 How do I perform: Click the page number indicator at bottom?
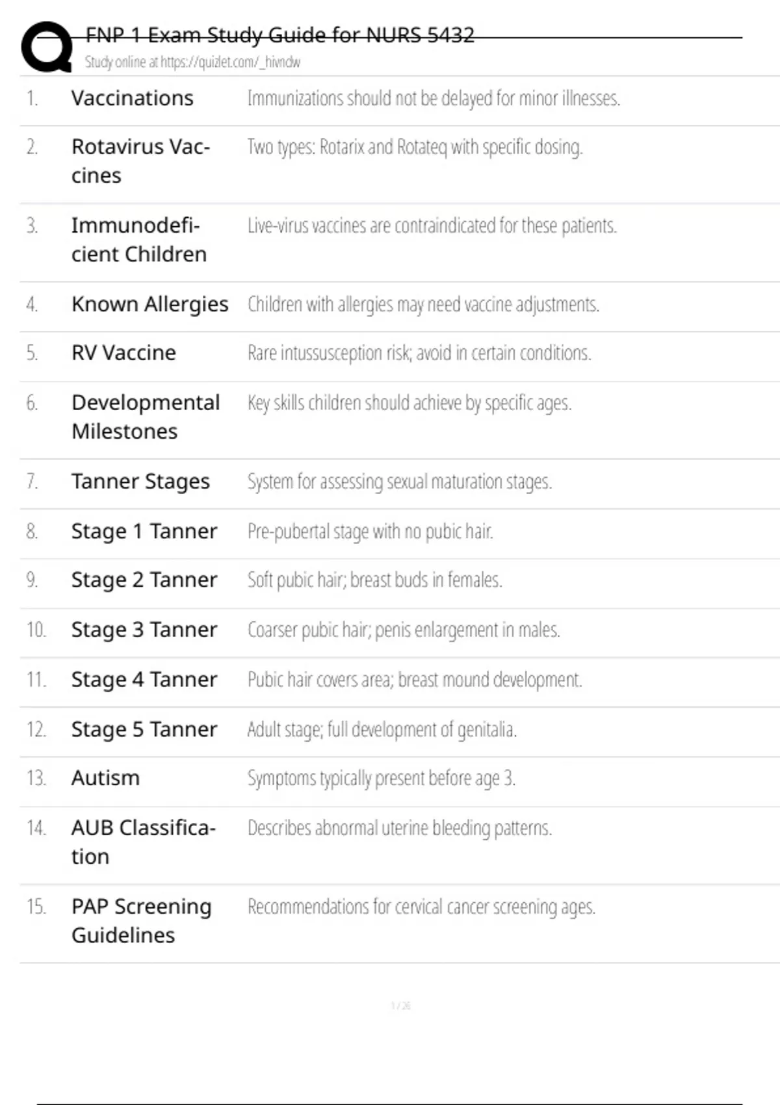(400, 1006)
